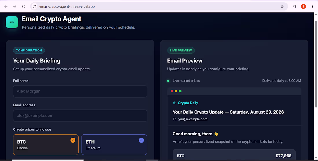Click the Crypto Daily diamond icon
The image size is (318, 161).
coord(174,103)
